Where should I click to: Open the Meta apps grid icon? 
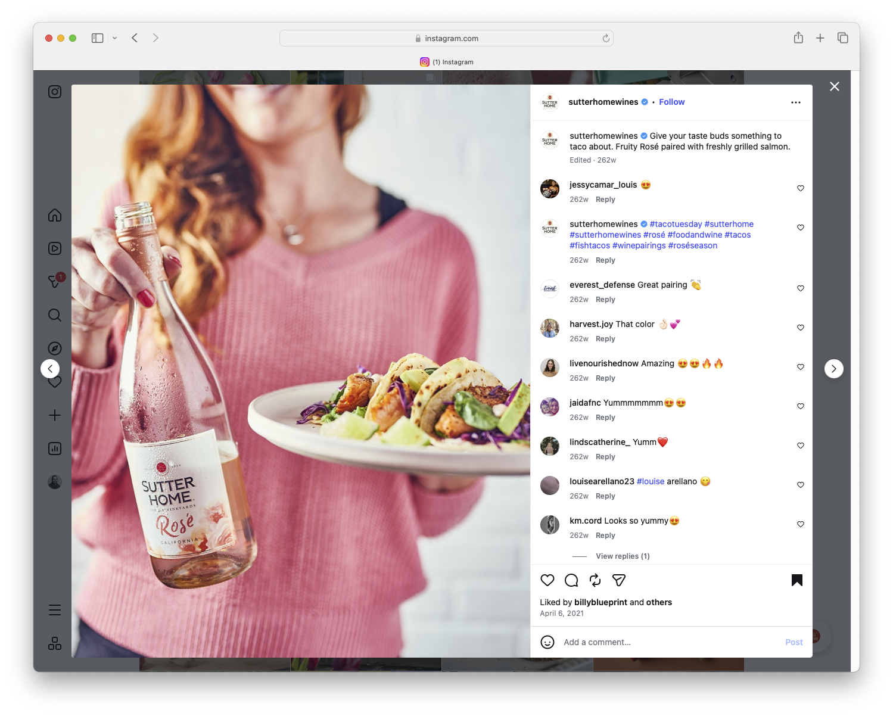click(x=55, y=643)
